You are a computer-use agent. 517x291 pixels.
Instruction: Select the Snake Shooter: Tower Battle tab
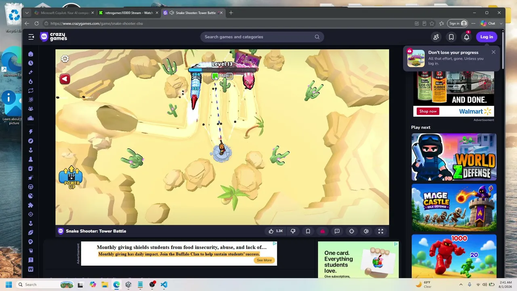point(193,13)
